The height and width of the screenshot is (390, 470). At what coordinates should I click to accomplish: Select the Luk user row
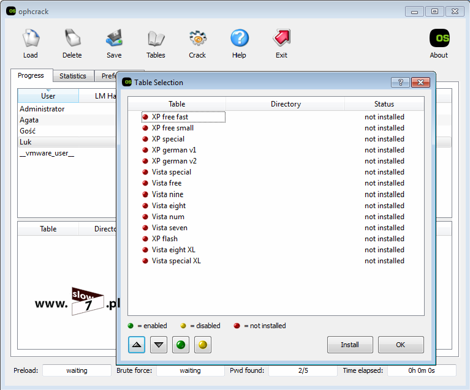pos(67,142)
